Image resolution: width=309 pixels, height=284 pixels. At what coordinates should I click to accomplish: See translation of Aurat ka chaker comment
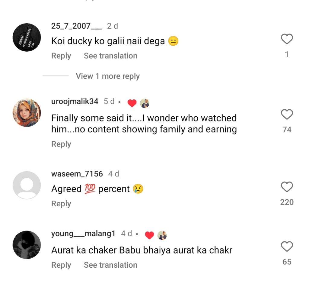tap(110, 265)
